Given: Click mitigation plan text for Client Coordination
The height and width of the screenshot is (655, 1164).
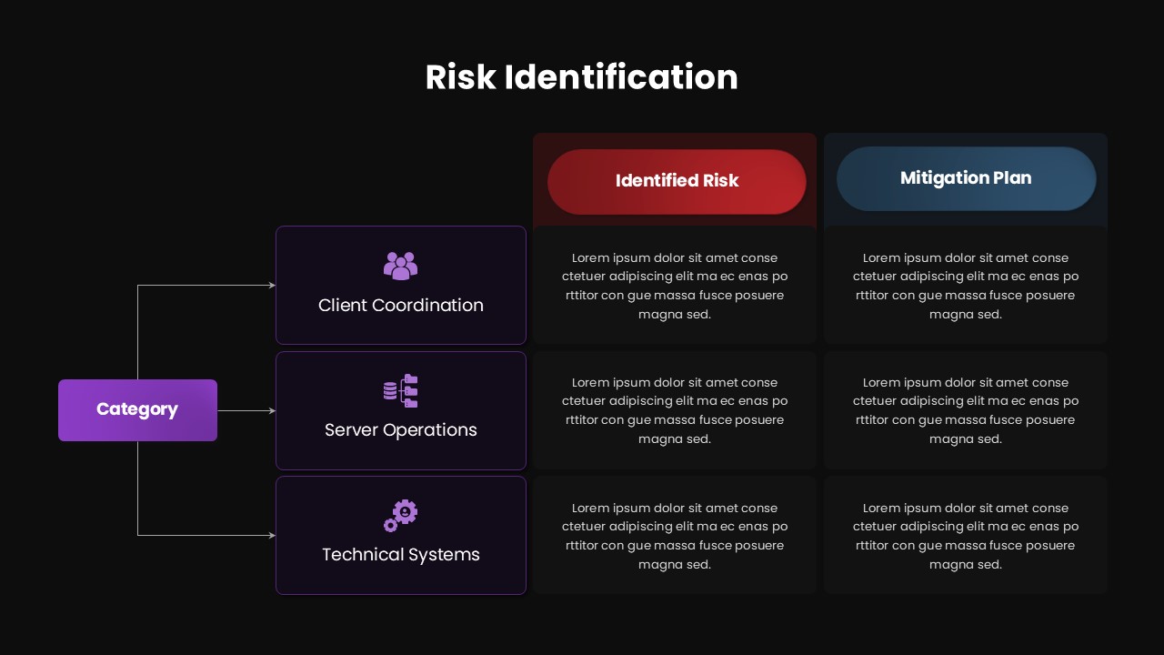Looking at the screenshot, I should point(966,286).
